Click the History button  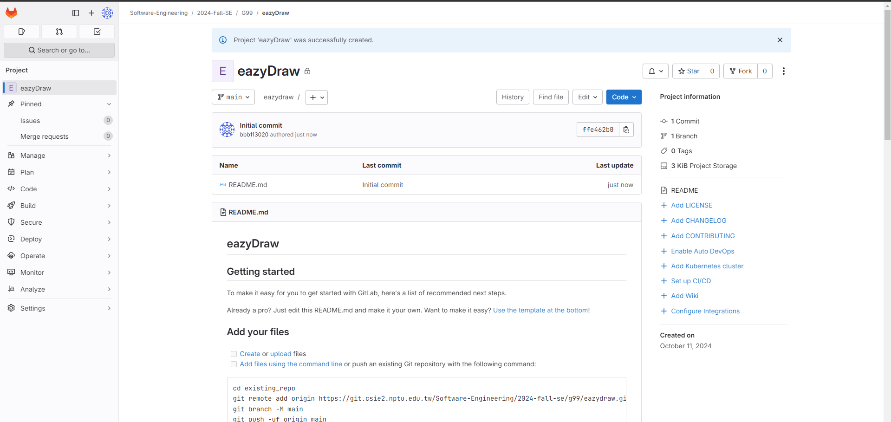513,97
